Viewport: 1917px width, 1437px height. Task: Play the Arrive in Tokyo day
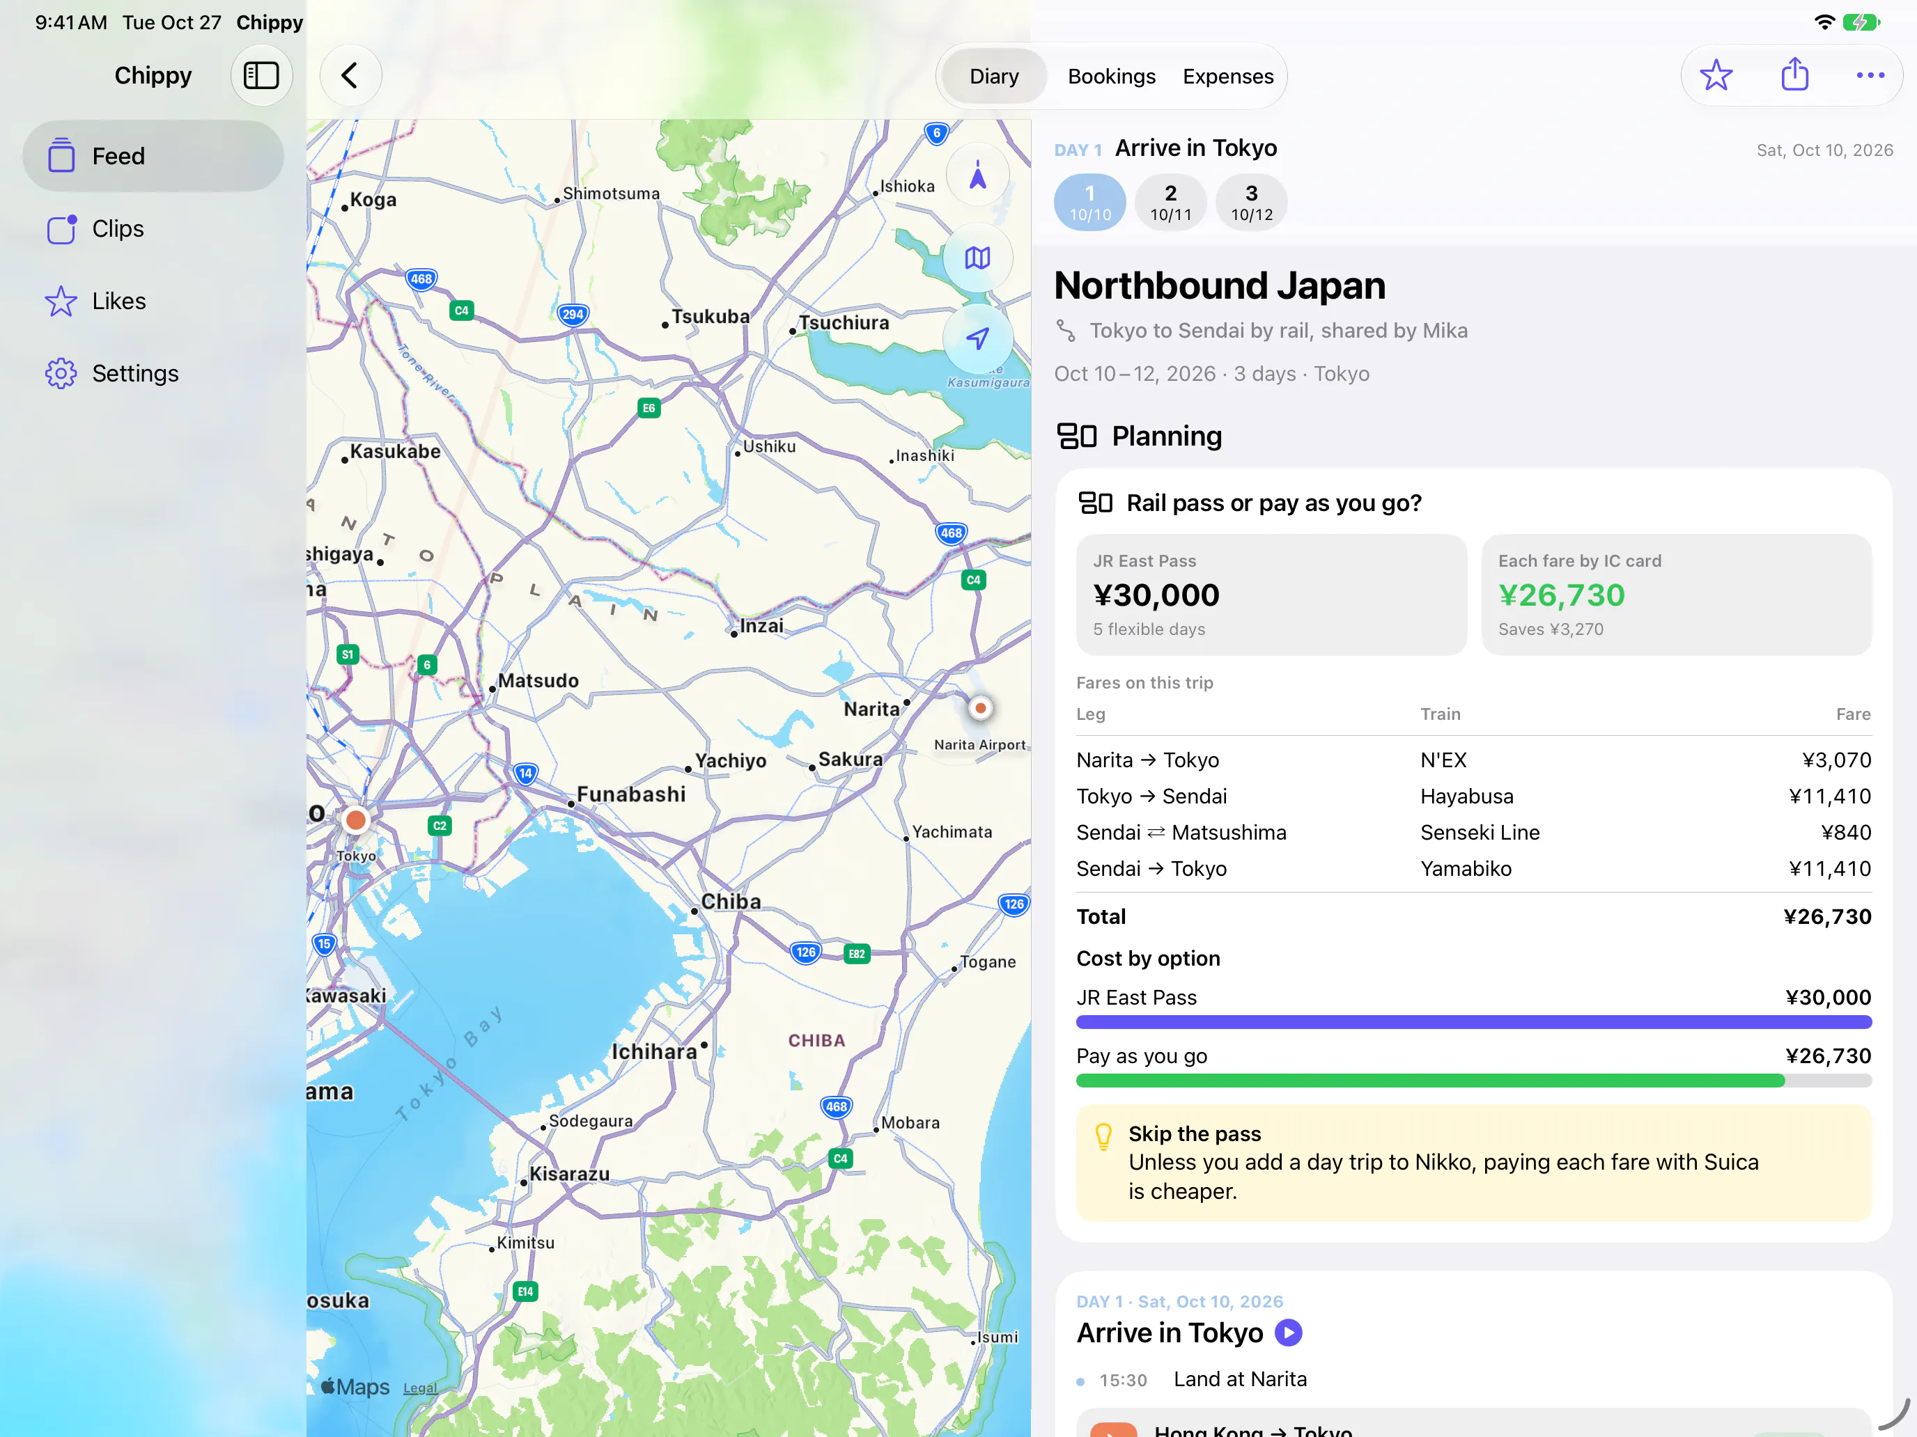[1288, 1332]
